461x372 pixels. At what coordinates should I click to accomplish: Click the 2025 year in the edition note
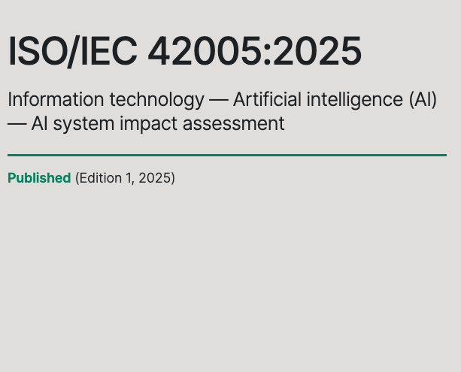pos(155,178)
